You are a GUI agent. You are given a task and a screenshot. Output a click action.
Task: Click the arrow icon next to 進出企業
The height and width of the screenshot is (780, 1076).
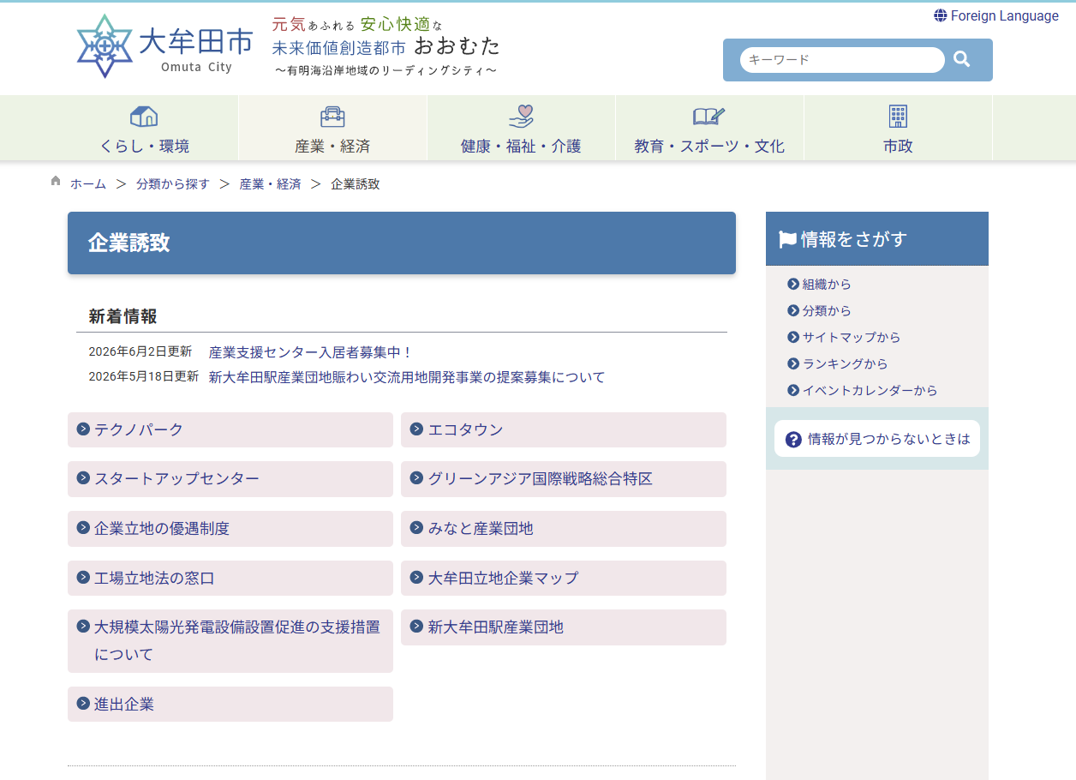[x=83, y=703]
